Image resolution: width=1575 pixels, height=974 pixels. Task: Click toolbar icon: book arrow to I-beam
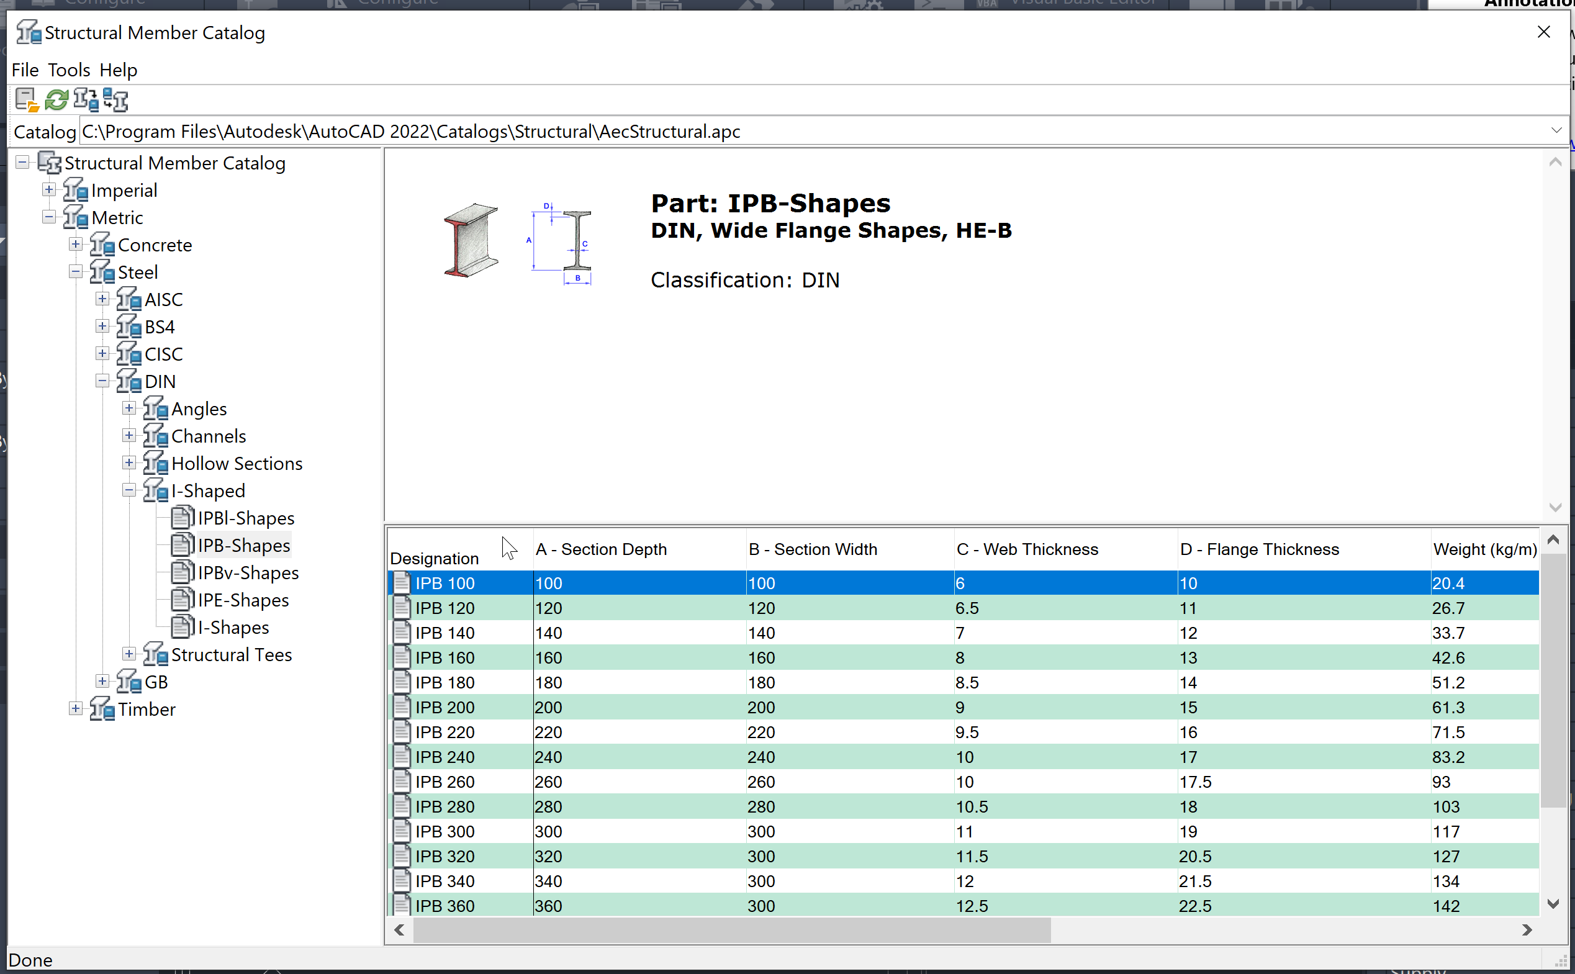[116, 100]
